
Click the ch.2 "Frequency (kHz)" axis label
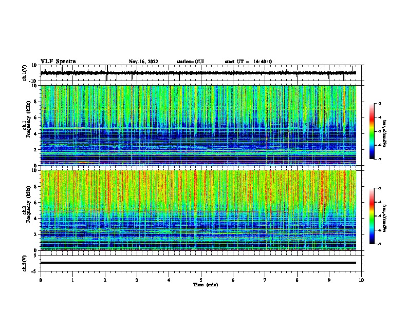point(28,204)
